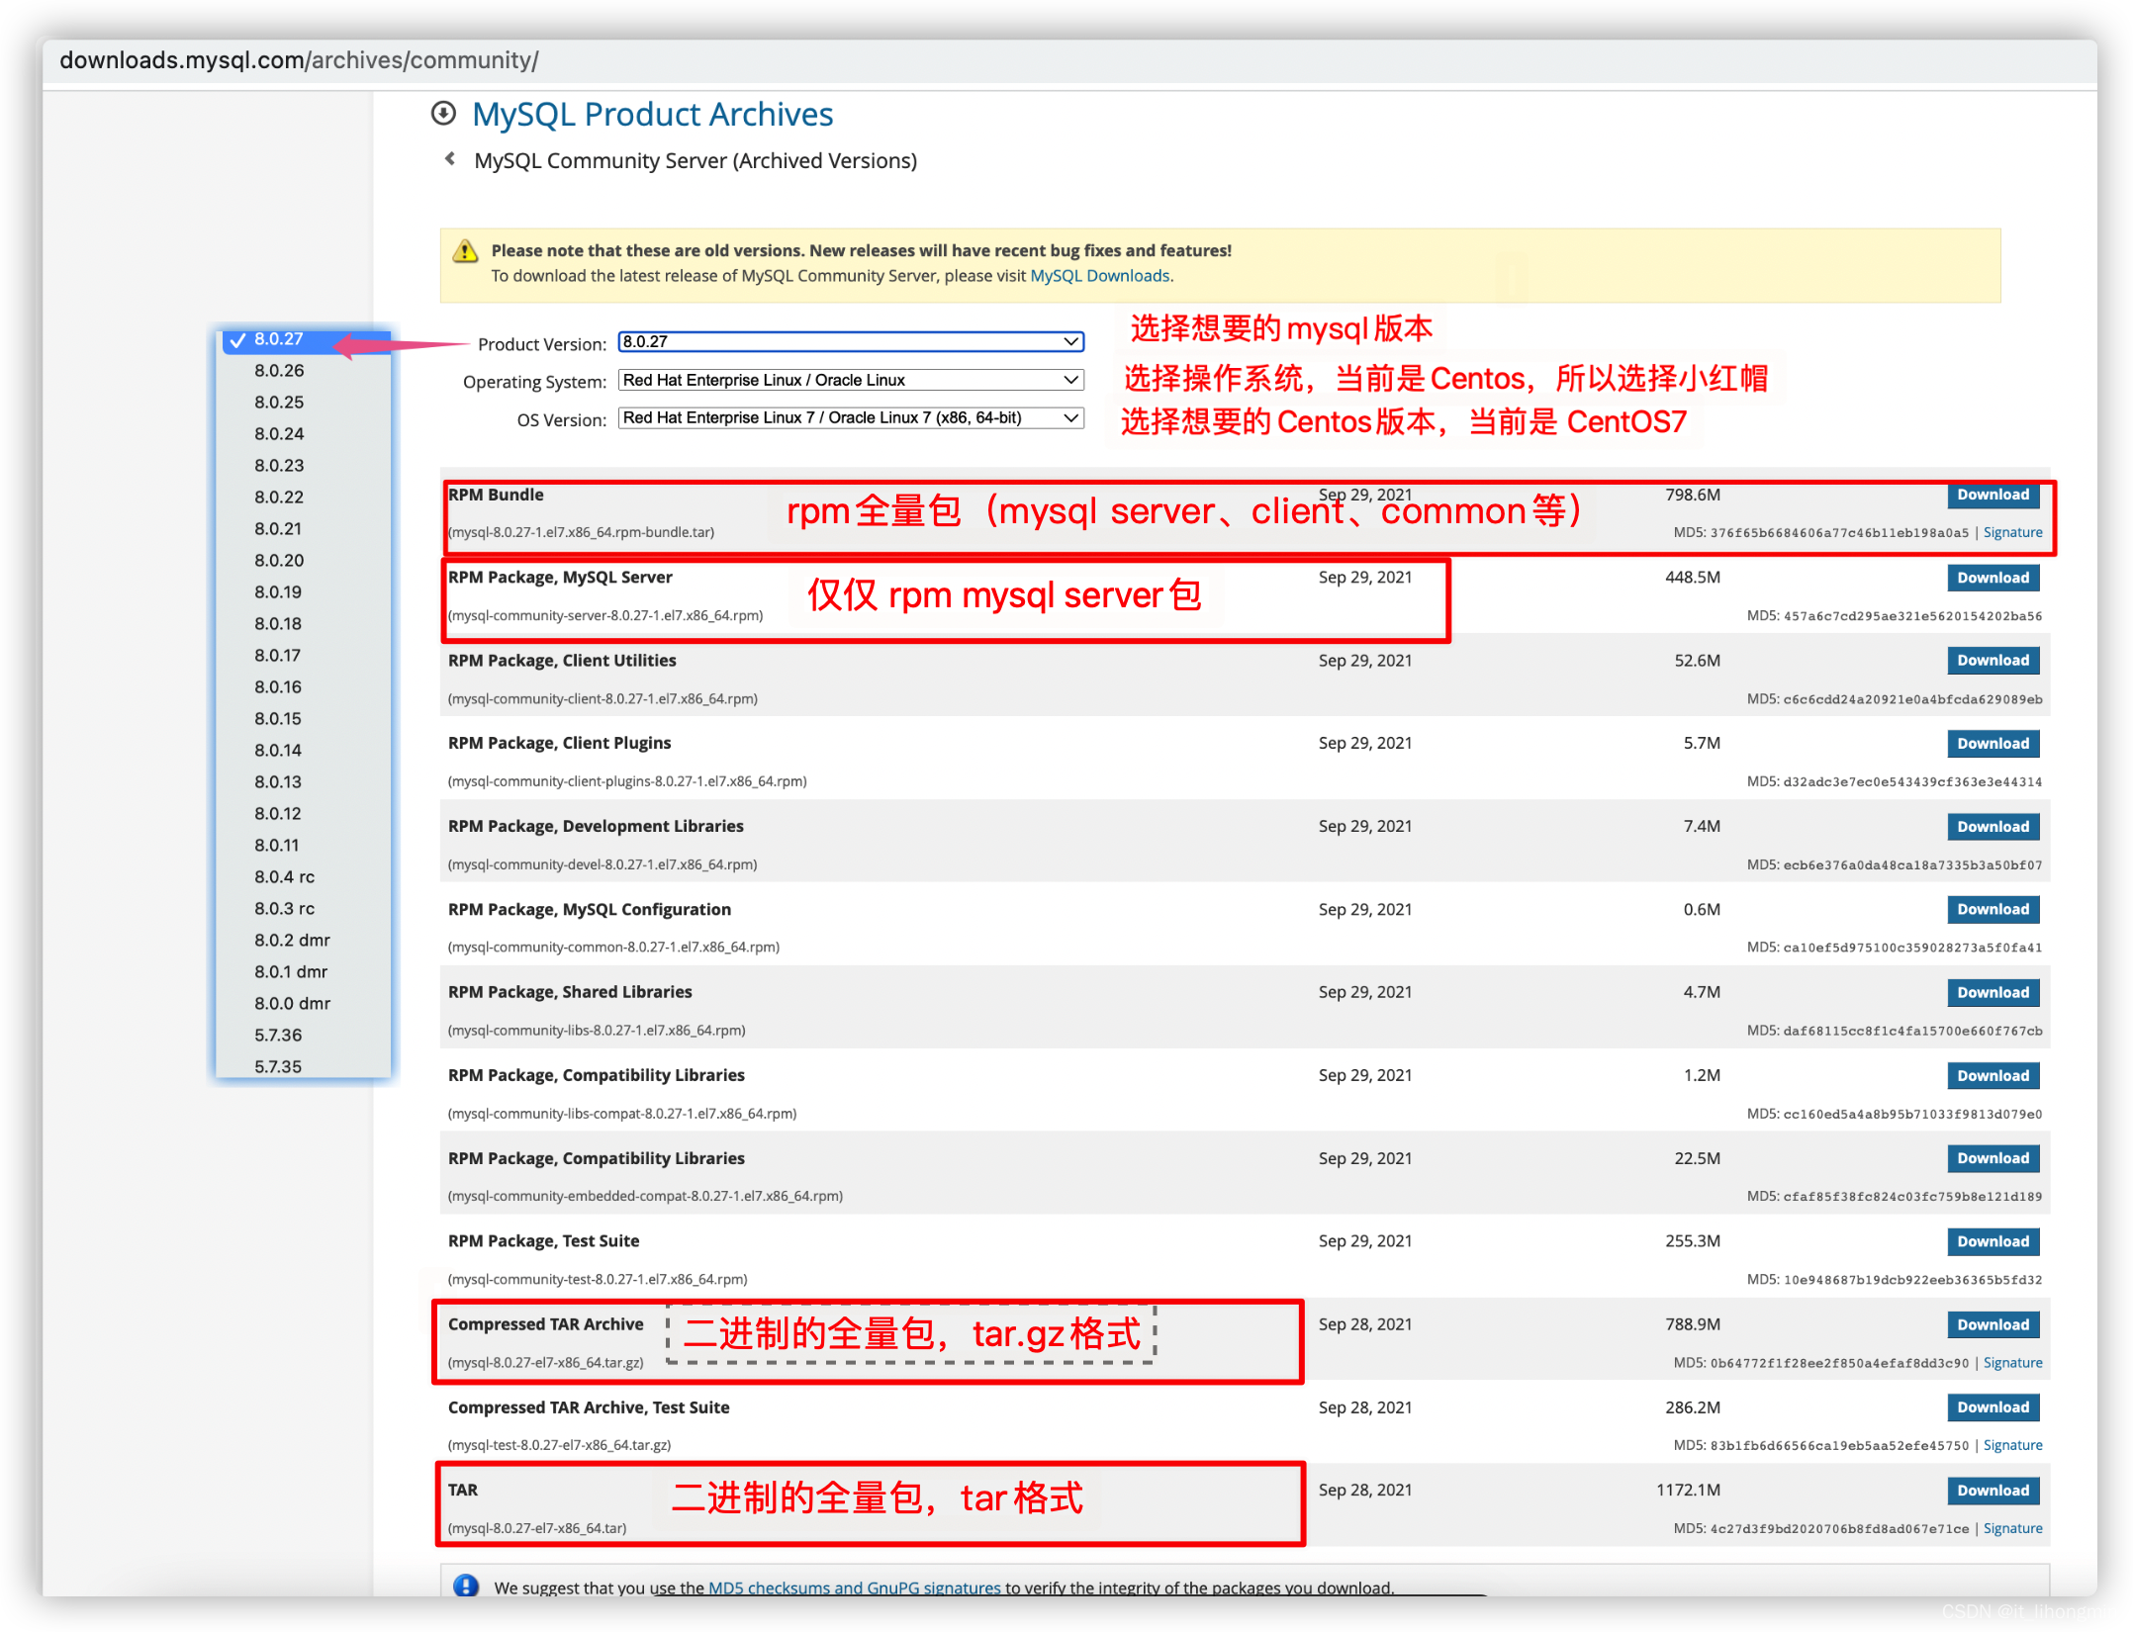The width and height of the screenshot is (2133, 1632).
Task: Open Signature link for RPM Bundle
Action: (2012, 532)
